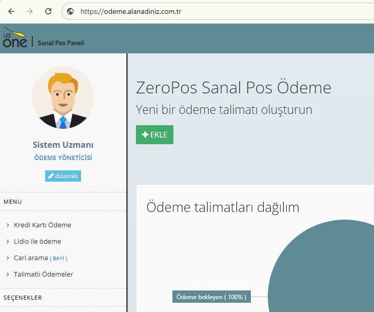
Task: Open the Cari arama menu item
Action: coord(31,258)
